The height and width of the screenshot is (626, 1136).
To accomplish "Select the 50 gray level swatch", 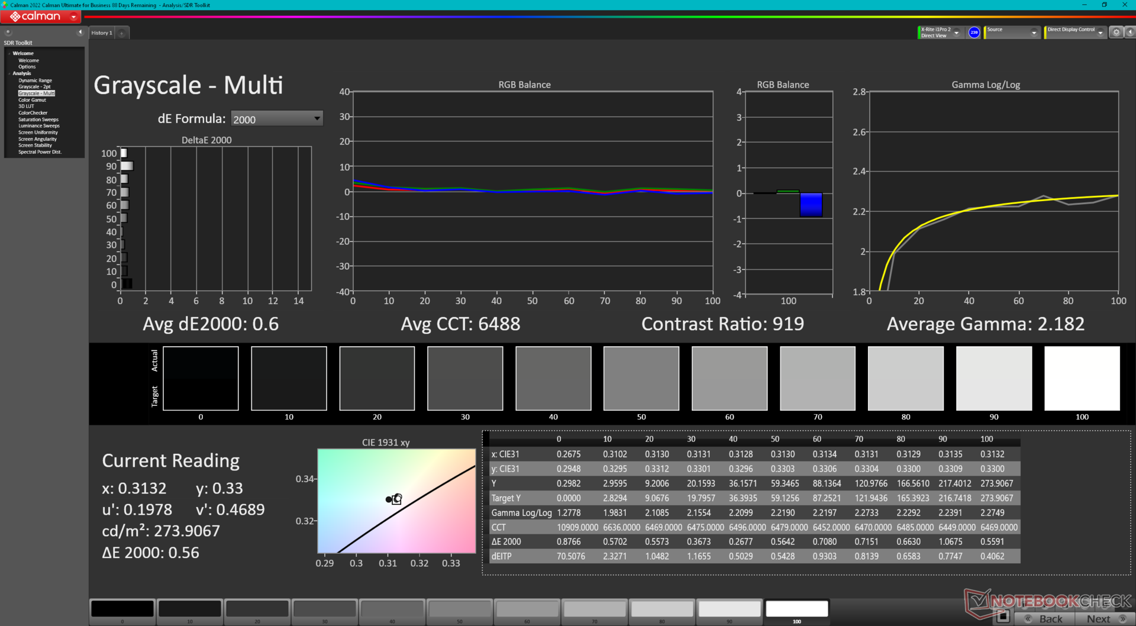I will point(641,378).
